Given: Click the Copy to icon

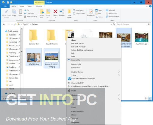Looking at the screenshot, I should (x=48, y=11).
